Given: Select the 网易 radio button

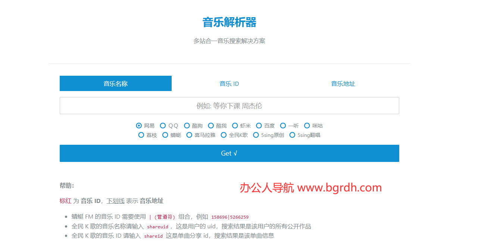Looking at the screenshot, I should tap(139, 126).
